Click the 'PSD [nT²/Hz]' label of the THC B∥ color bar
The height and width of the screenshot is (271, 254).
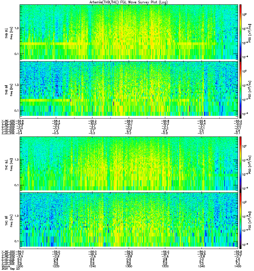[x=250, y=221]
